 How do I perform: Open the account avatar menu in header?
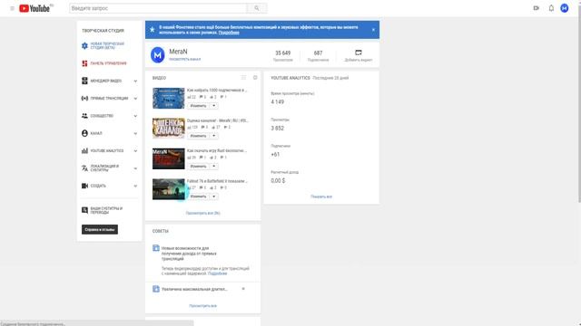coord(565,8)
